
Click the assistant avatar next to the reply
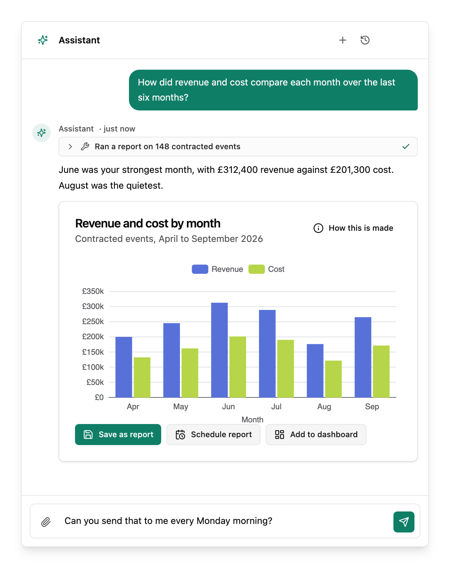point(41,133)
